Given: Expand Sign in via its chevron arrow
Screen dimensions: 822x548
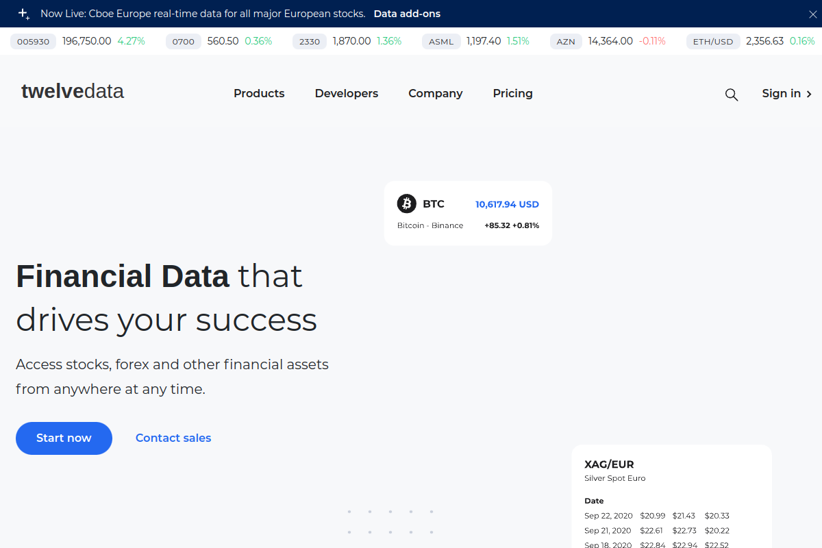Looking at the screenshot, I should tap(808, 94).
